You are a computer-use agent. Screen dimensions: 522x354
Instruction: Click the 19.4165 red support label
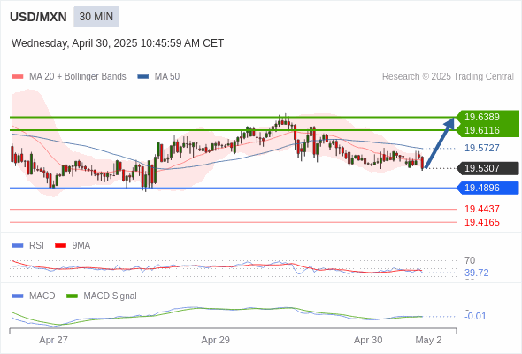click(x=482, y=222)
